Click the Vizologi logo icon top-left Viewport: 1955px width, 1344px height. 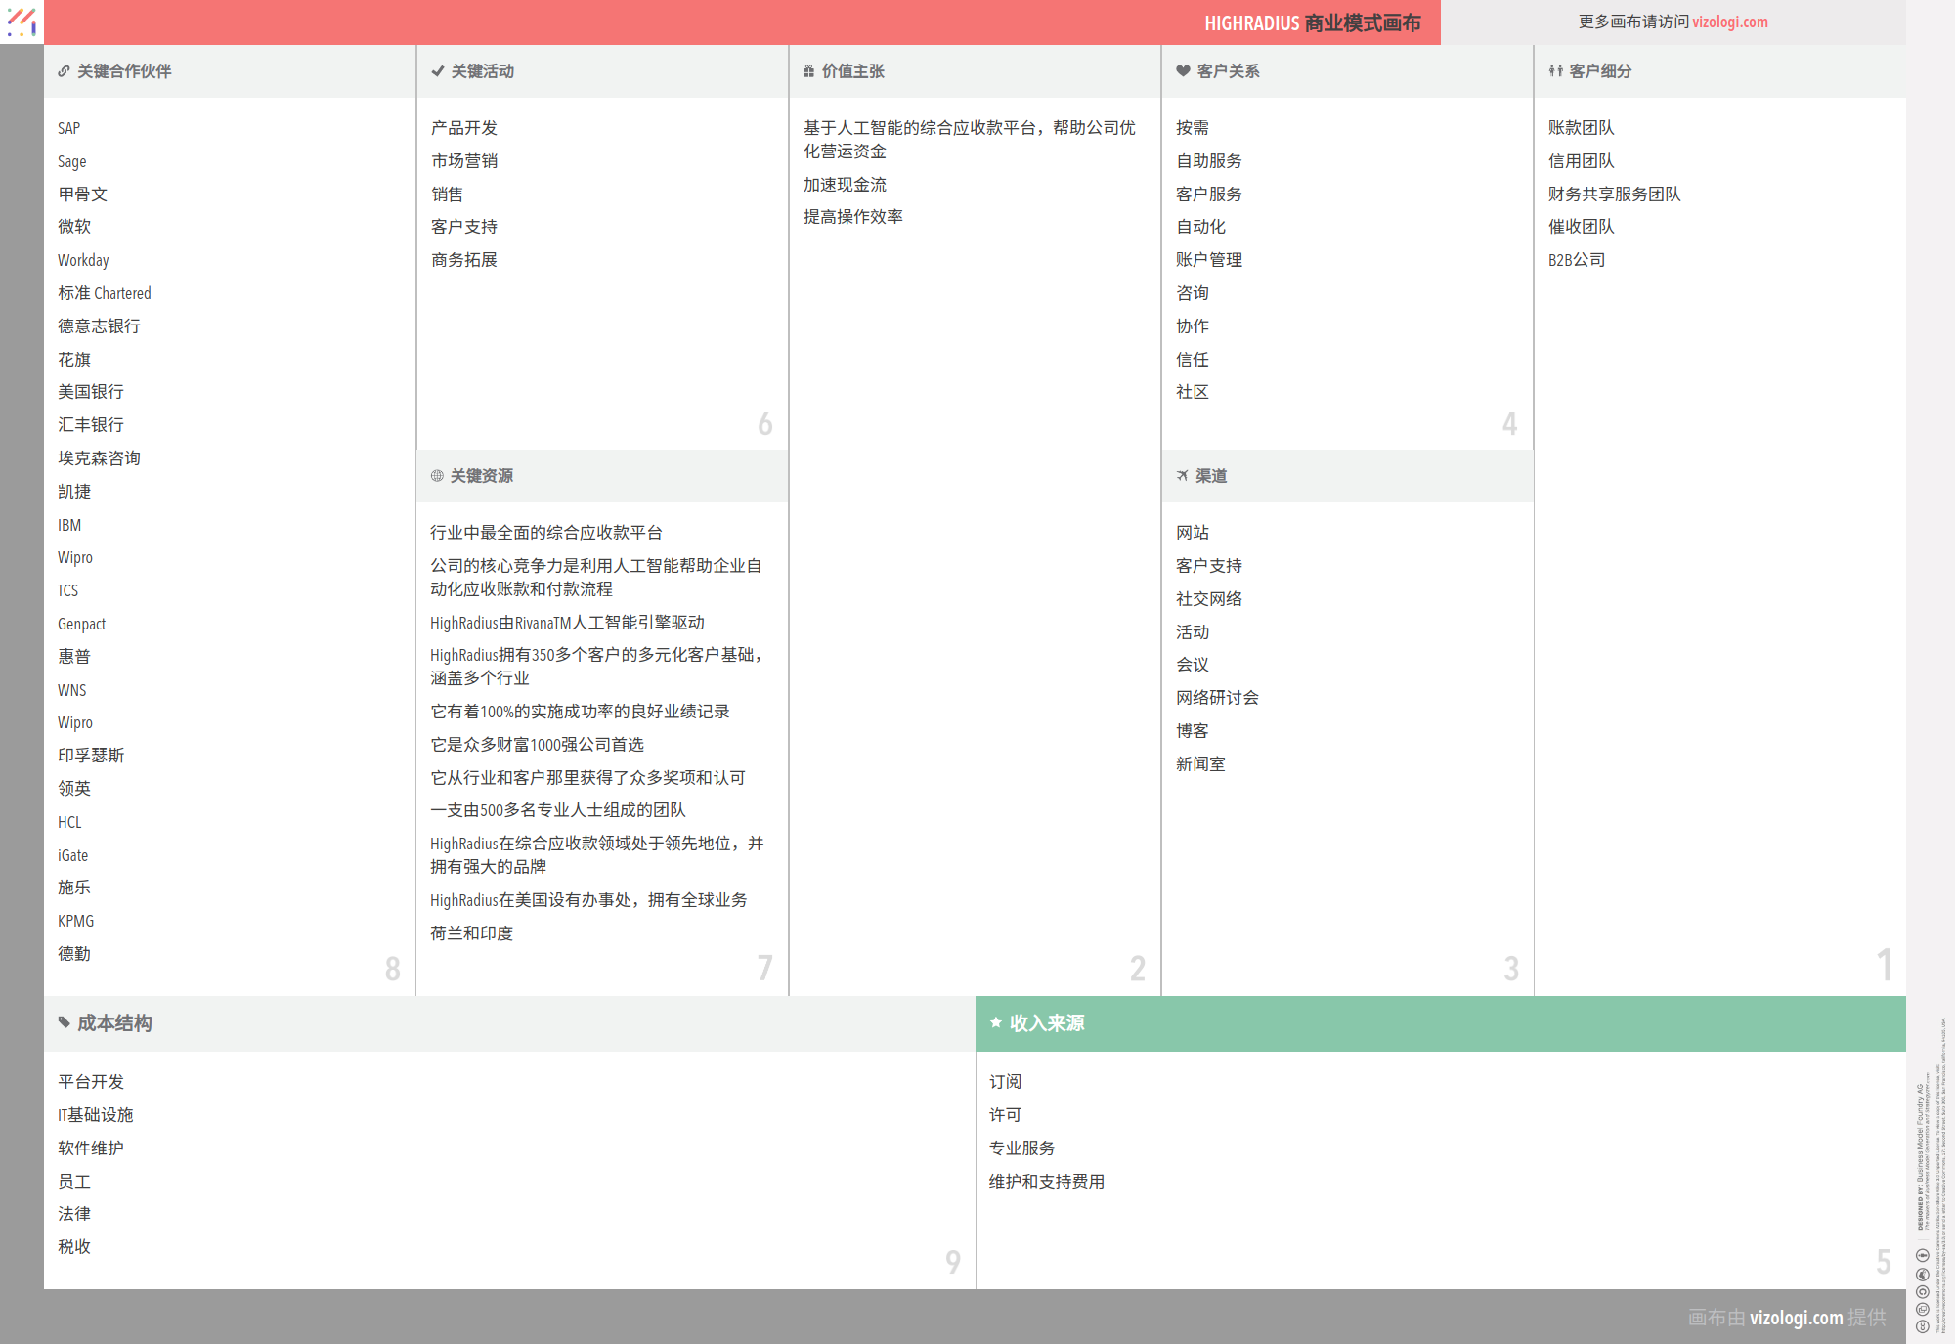click(x=22, y=22)
